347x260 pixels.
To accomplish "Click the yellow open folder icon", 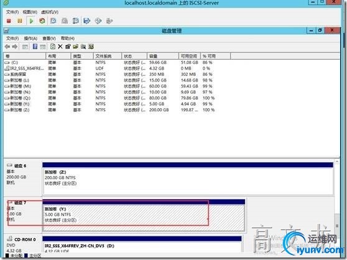I will [x=76, y=46].
